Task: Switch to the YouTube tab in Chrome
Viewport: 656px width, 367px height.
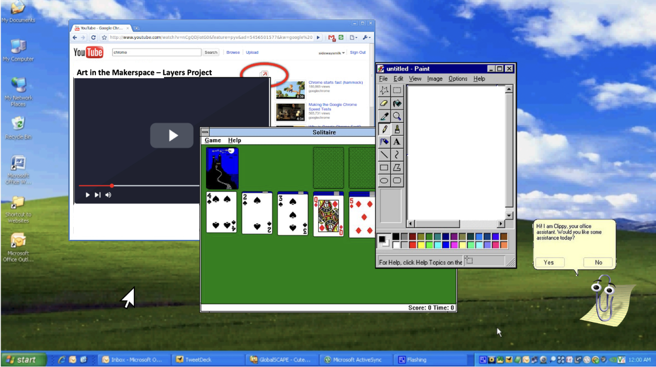Action: click(x=101, y=28)
